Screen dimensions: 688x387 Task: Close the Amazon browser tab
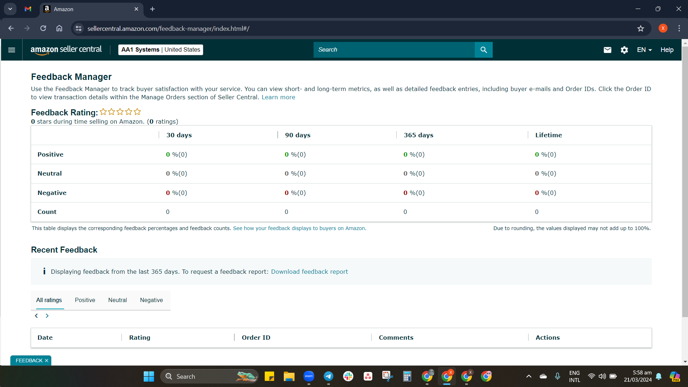136,9
